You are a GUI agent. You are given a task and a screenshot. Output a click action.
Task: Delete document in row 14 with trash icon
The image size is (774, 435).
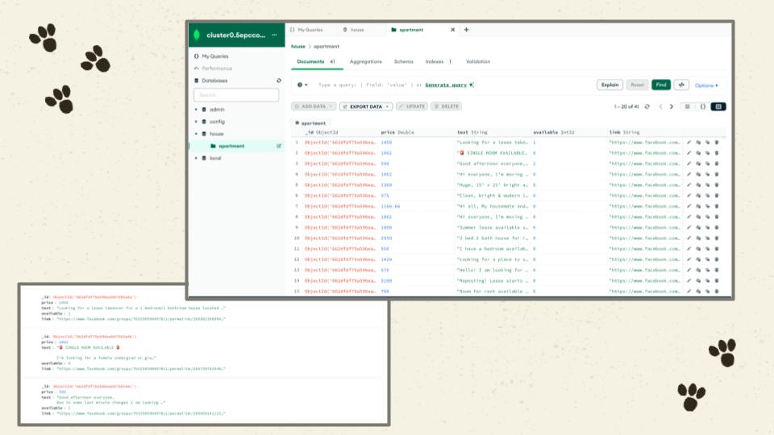point(717,280)
